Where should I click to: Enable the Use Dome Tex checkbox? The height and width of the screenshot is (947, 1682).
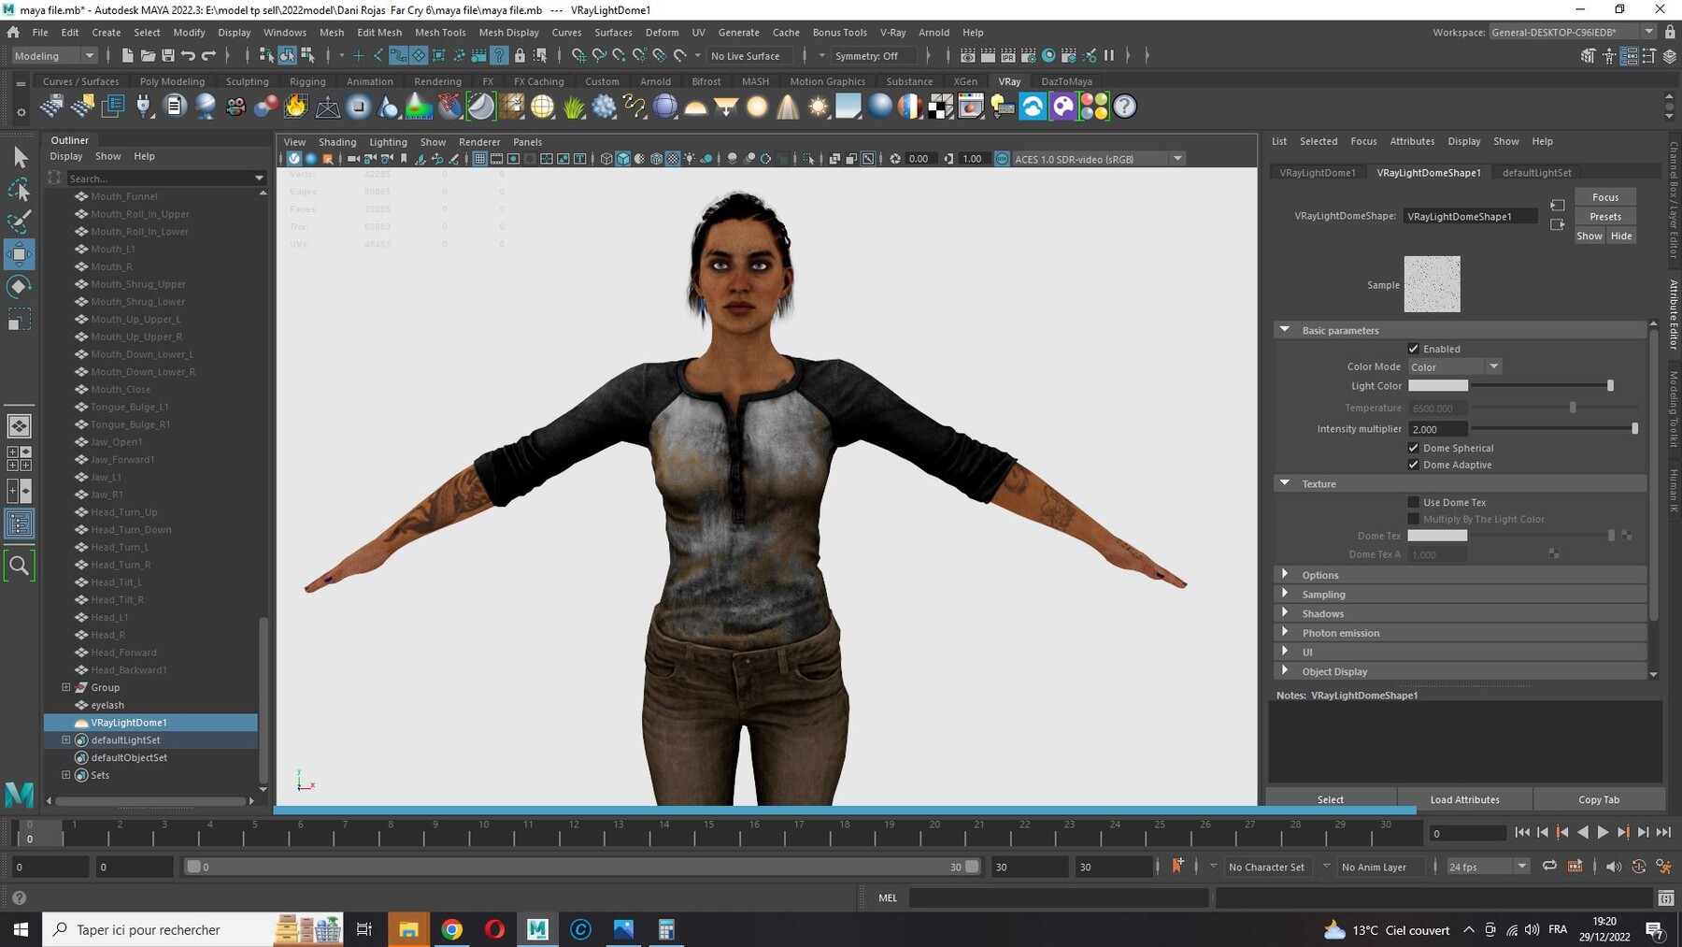1414,502
